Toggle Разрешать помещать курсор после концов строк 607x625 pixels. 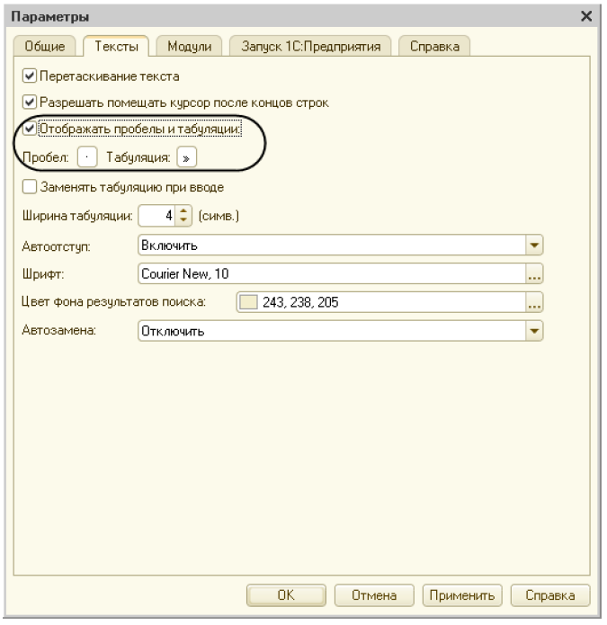click(30, 102)
